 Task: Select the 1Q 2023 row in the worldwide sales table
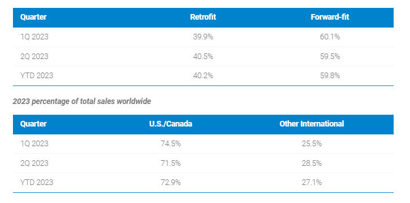point(203,144)
